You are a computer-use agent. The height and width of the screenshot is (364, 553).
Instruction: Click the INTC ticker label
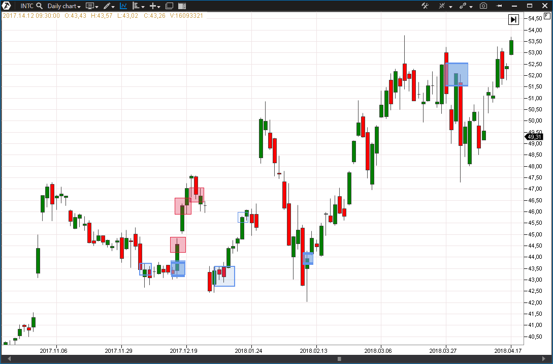click(27, 6)
